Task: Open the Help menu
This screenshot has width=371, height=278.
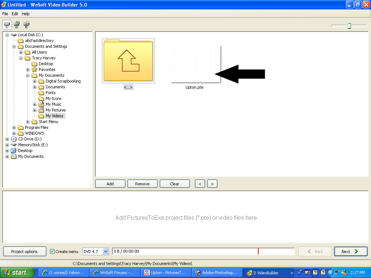Action: tap(26, 14)
